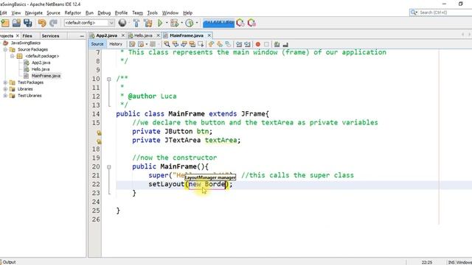Screen dimensions: 472x265
Task: Switch to Source view
Action: (97, 44)
